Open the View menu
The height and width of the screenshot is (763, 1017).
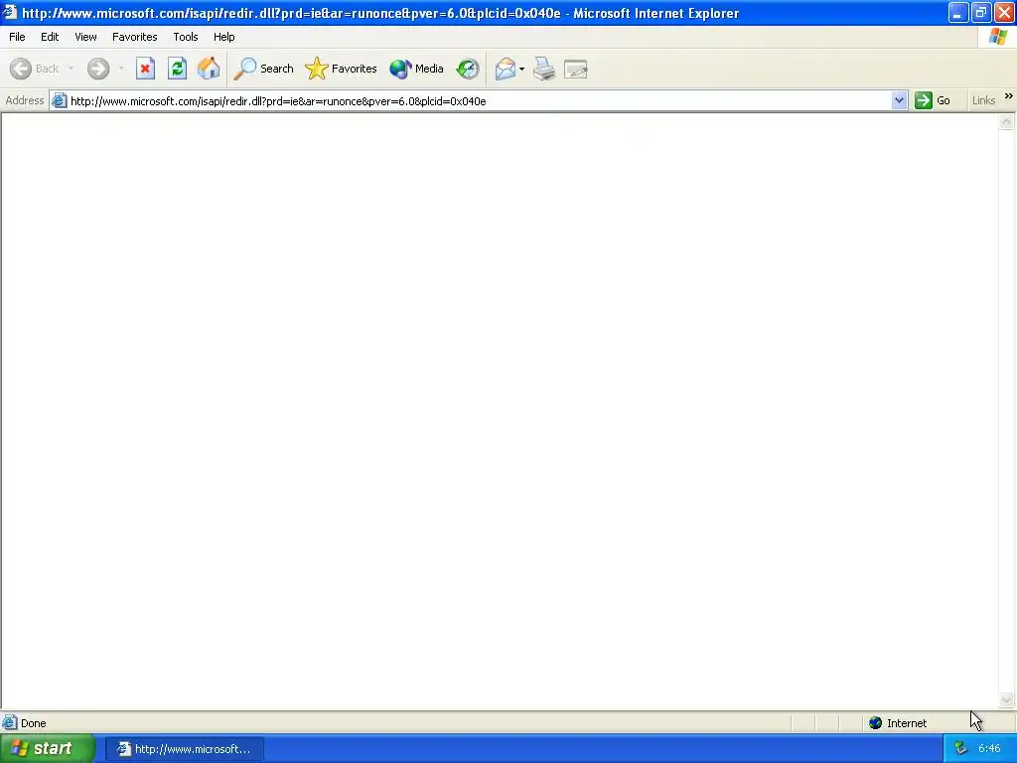(x=85, y=37)
